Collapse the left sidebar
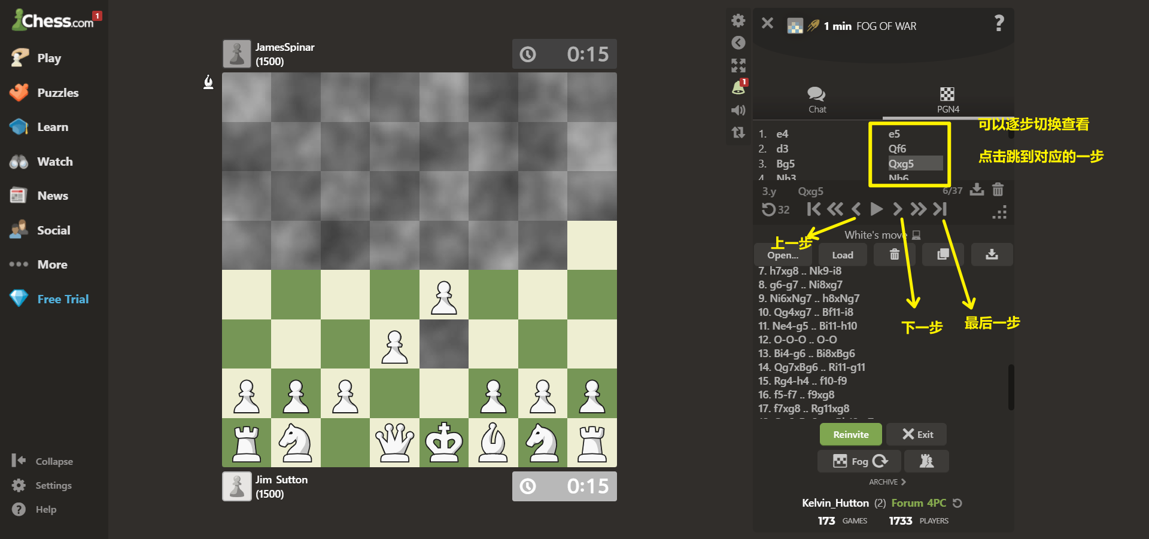The image size is (1149, 539). (x=42, y=461)
